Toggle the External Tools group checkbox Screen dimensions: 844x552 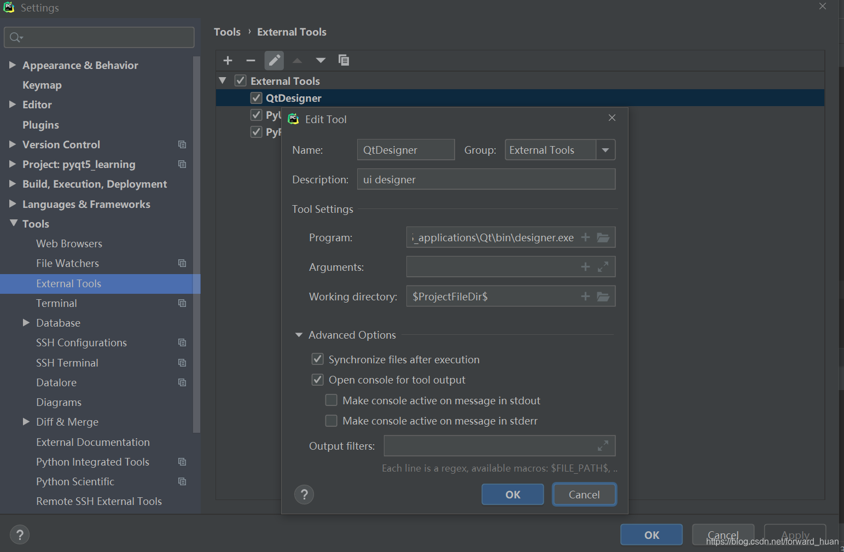(240, 80)
